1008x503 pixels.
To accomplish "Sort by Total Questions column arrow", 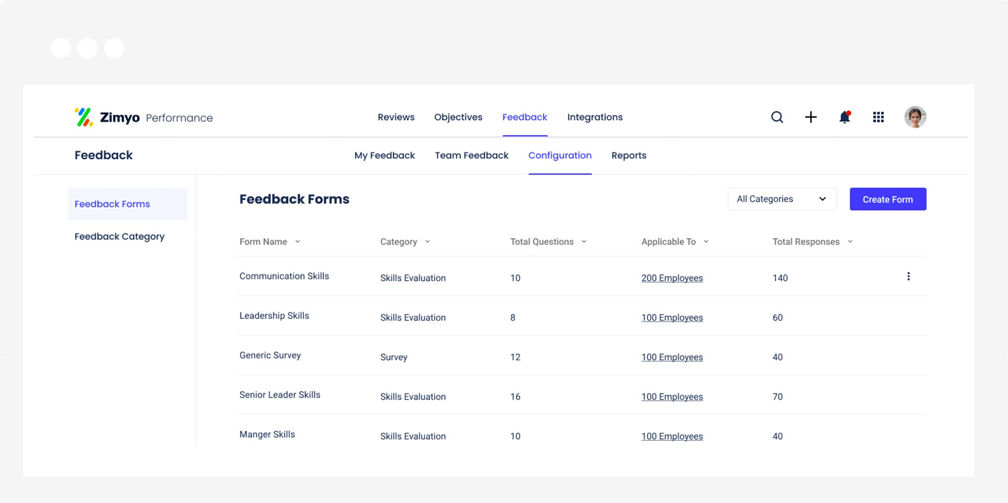I will tap(584, 242).
